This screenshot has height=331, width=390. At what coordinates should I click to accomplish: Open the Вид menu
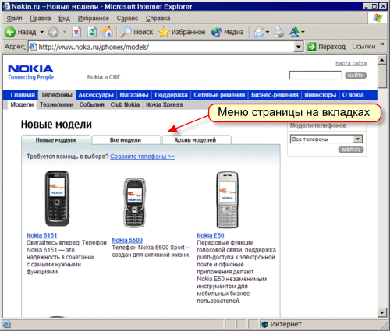click(x=64, y=19)
